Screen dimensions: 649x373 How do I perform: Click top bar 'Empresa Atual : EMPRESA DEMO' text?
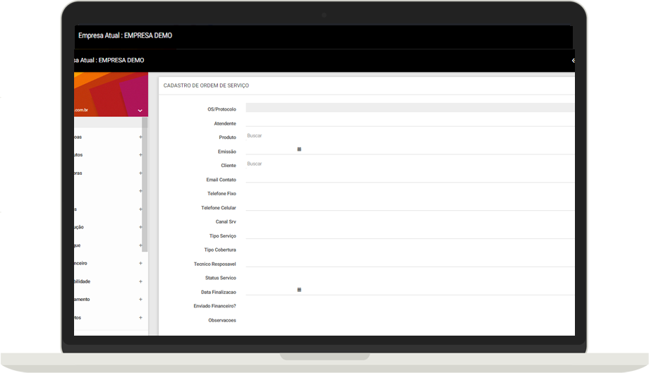point(125,35)
